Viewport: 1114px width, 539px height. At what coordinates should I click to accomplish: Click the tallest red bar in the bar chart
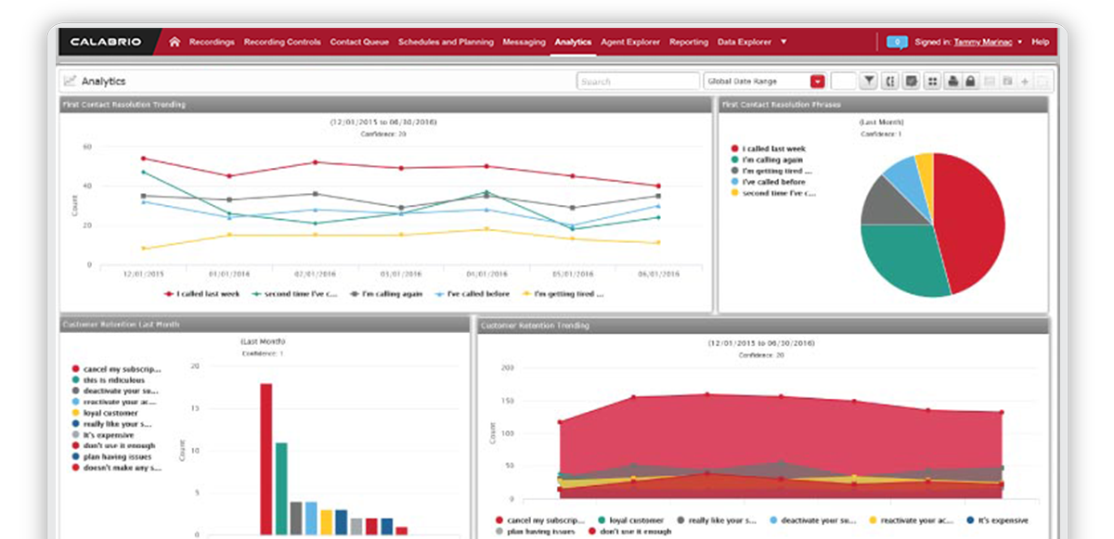coord(266,458)
